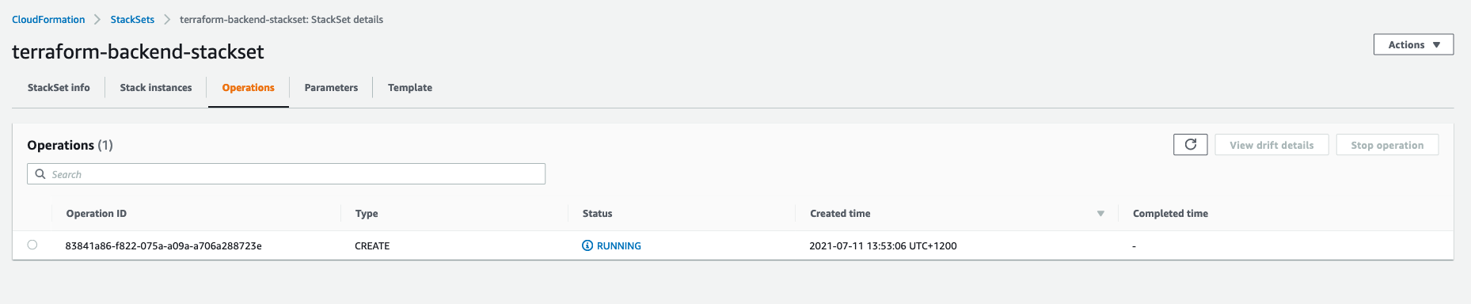The image size is (1471, 304).
Task: Click the RUNNING status info icon
Action: (x=587, y=246)
